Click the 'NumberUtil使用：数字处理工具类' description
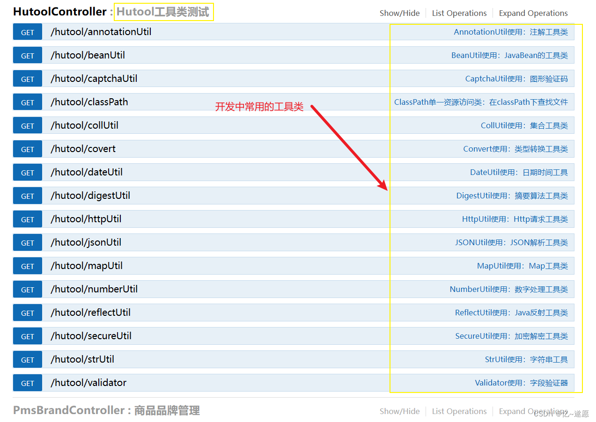Viewport: 596px width, 422px height. [509, 290]
